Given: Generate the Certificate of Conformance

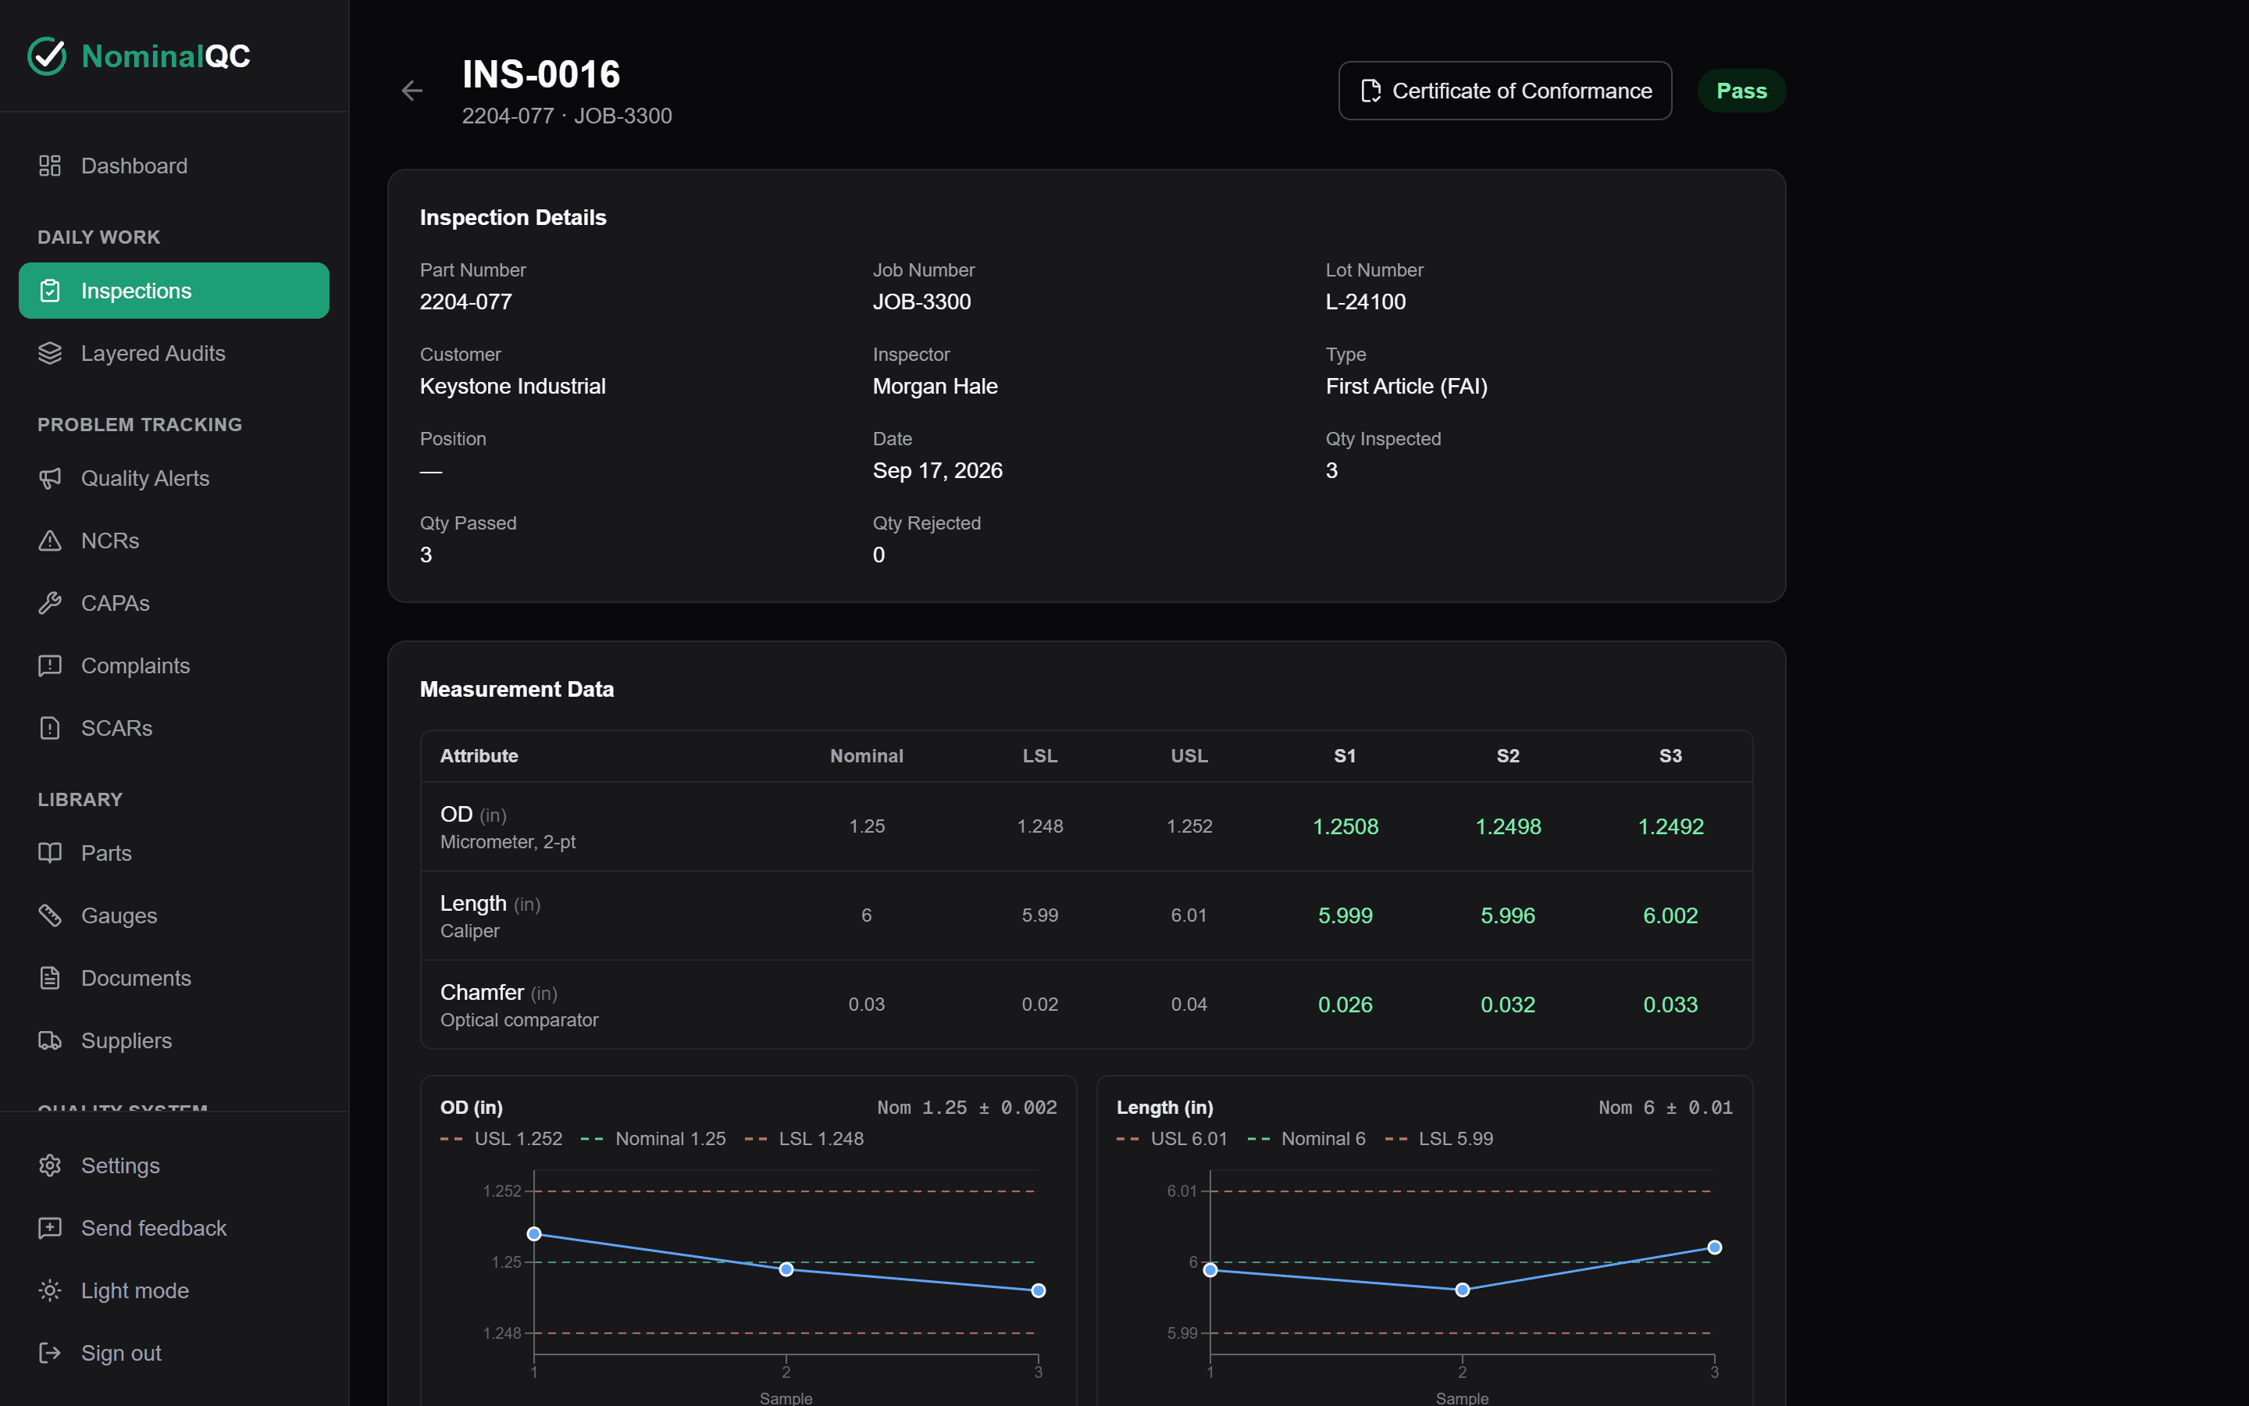Looking at the screenshot, I should tap(1505, 90).
